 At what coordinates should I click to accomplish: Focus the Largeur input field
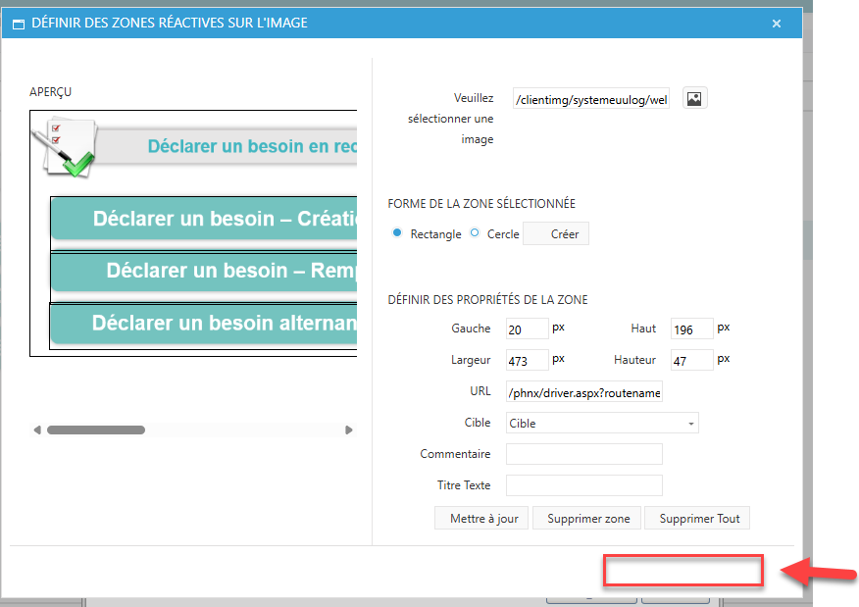pyautogui.click(x=527, y=361)
